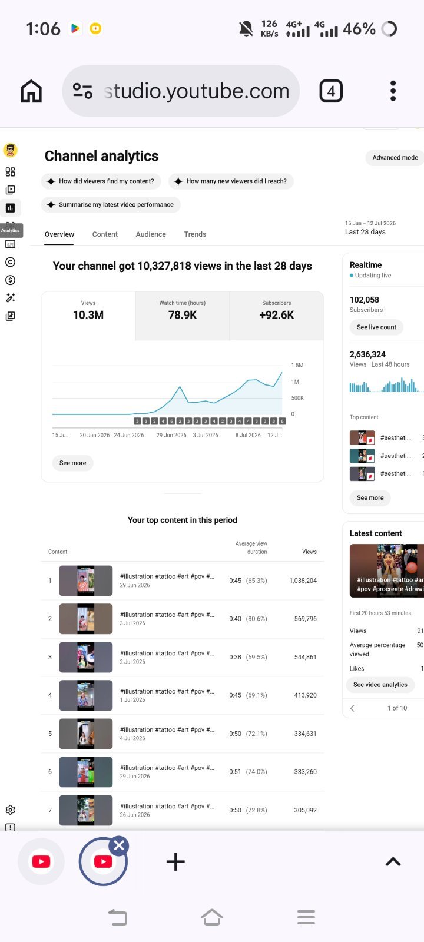This screenshot has height=942, width=424.
Task: Tap the studio.youtube.com address bar
Action: [x=181, y=91]
